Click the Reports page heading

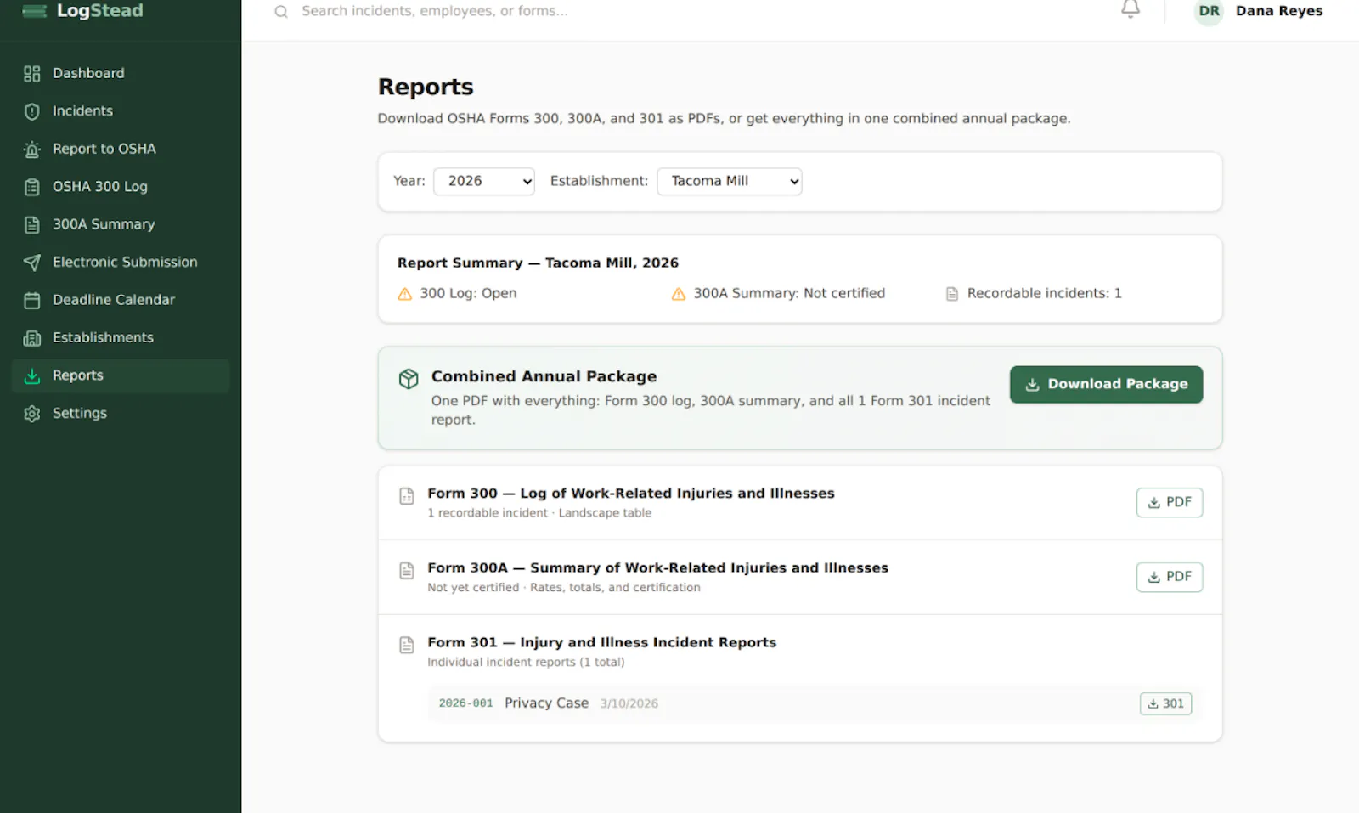[x=426, y=87]
